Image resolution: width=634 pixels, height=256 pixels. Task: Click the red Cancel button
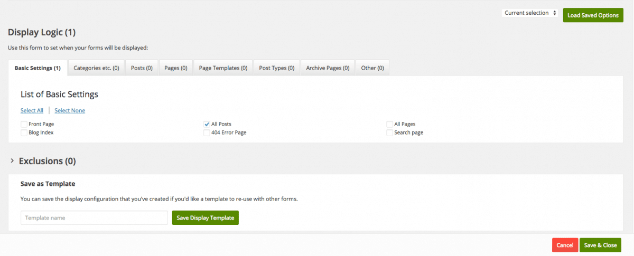(565, 245)
